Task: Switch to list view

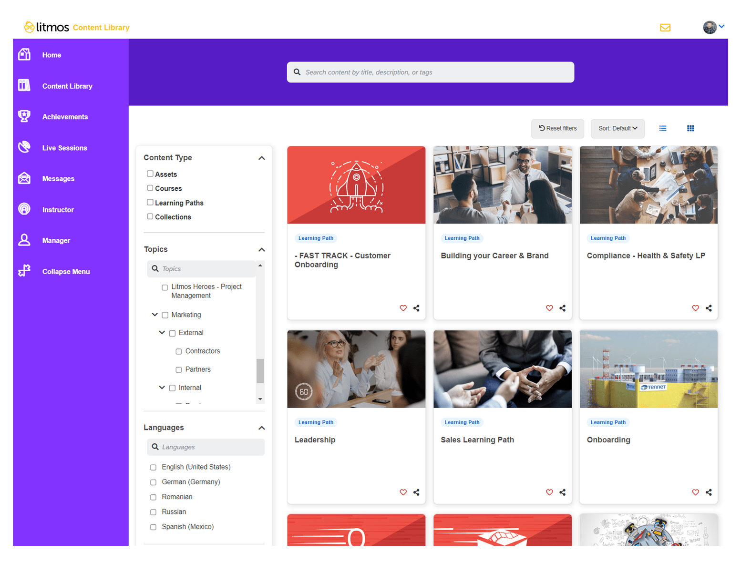Action: coord(663,128)
